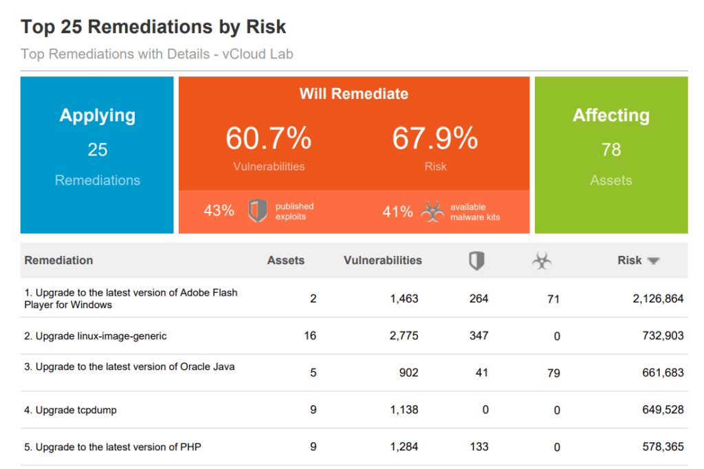Sort by the Vulnerabilities column header
The image size is (704, 469).
pos(382,261)
